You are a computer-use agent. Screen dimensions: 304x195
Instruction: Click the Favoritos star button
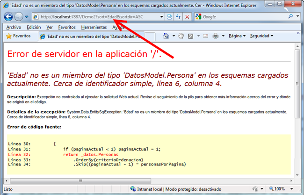click(18, 36)
